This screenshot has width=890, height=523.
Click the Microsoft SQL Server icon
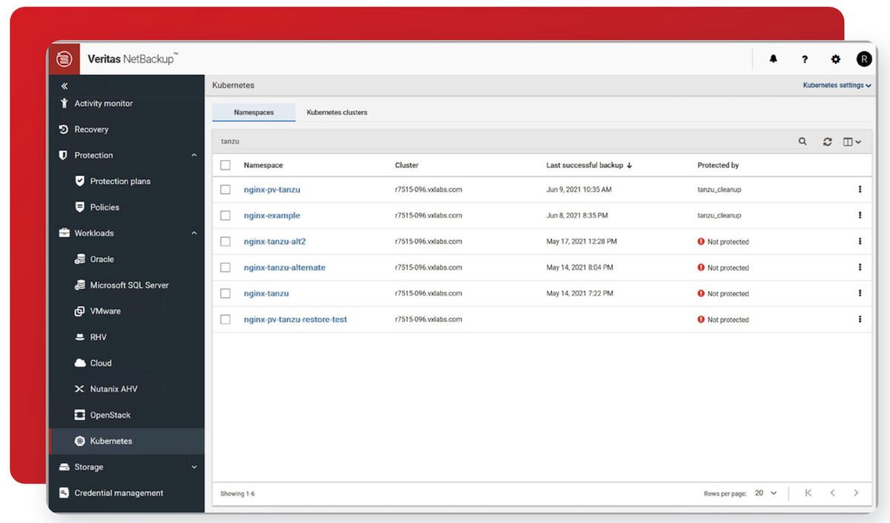click(x=80, y=285)
